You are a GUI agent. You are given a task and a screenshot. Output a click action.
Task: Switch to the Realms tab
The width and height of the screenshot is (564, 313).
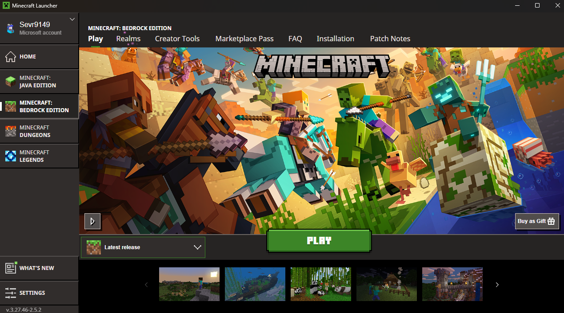coord(128,39)
